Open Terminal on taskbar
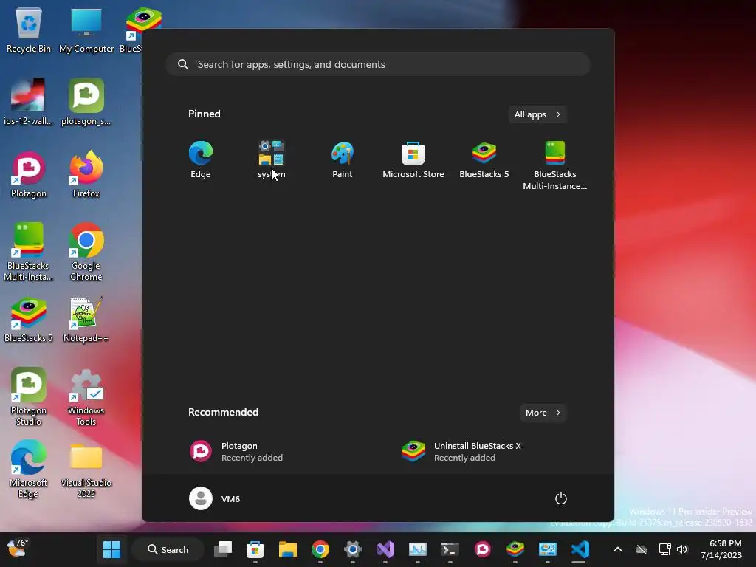Image resolution: width=756 pixels, height=567 pixels. (450, 549)
